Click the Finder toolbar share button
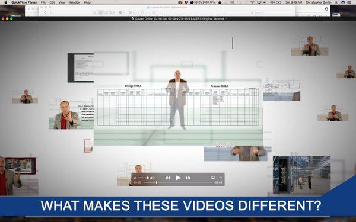356x222 pixels. click(142, 12)
